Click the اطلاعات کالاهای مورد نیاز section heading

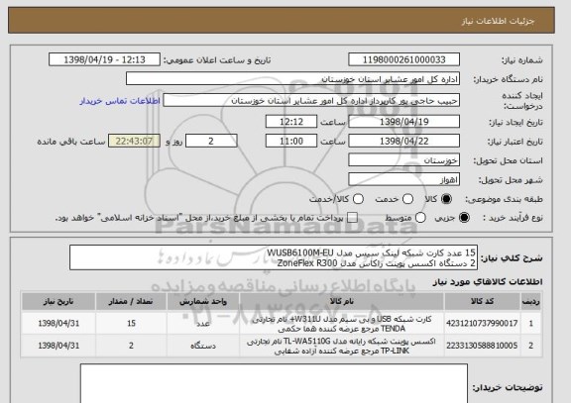488,282
